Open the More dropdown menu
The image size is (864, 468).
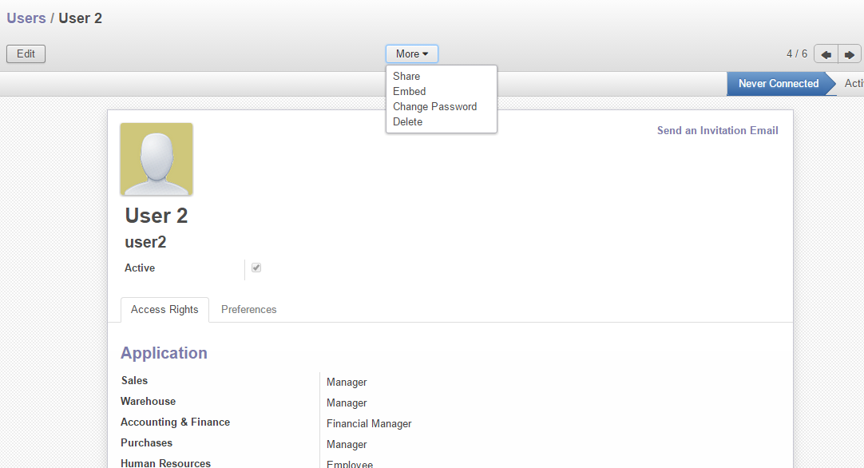[x=411, y=54]
